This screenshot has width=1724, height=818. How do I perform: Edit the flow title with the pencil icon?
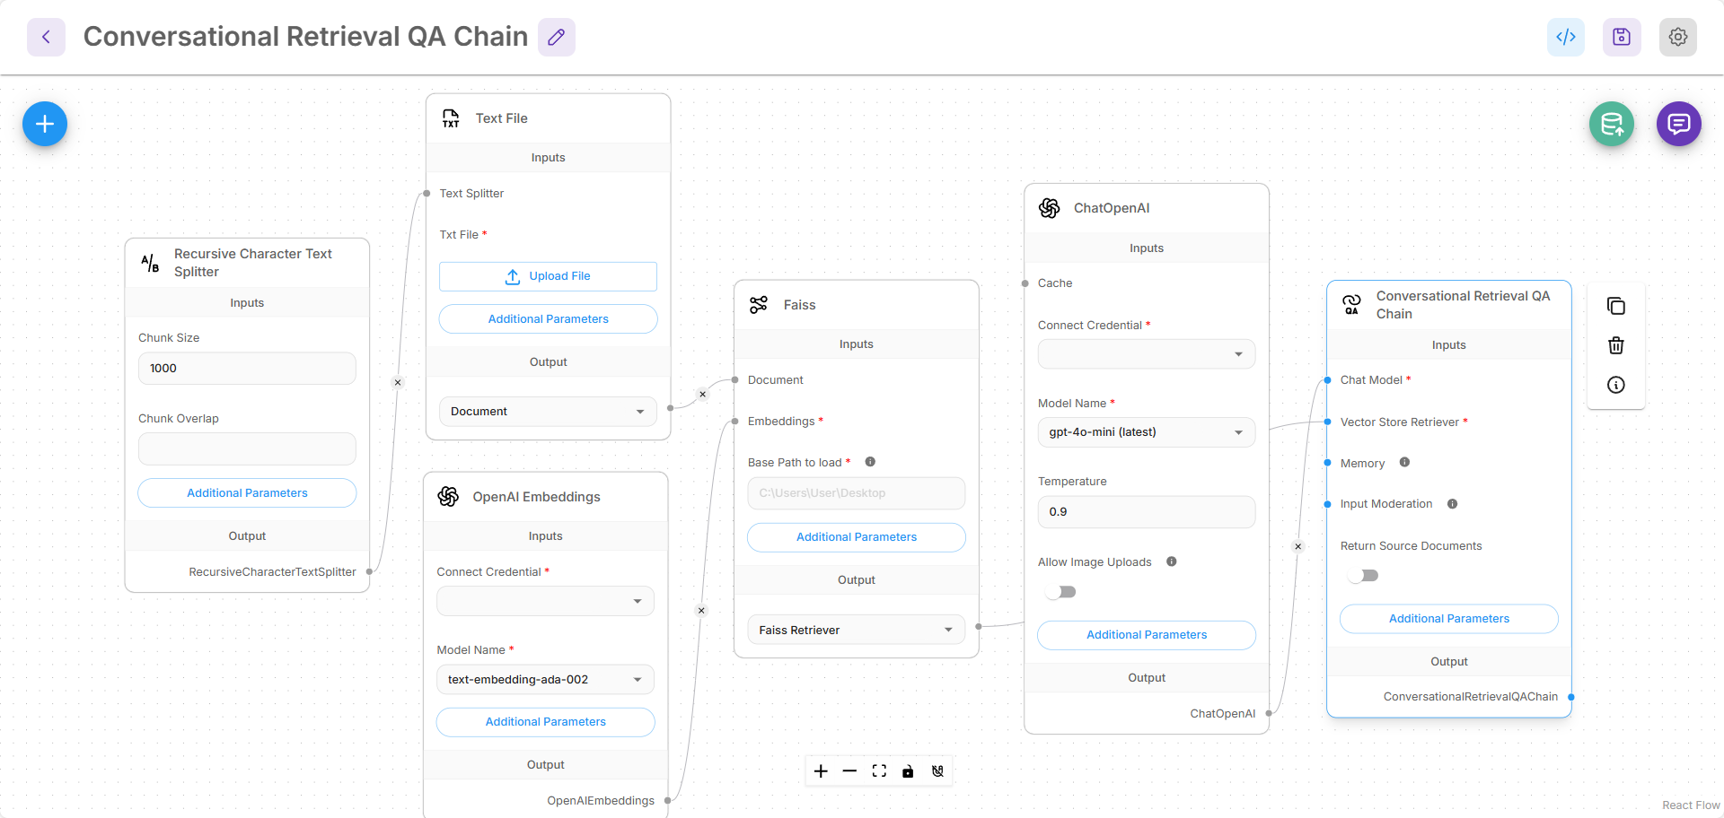(x=556, y=37)
